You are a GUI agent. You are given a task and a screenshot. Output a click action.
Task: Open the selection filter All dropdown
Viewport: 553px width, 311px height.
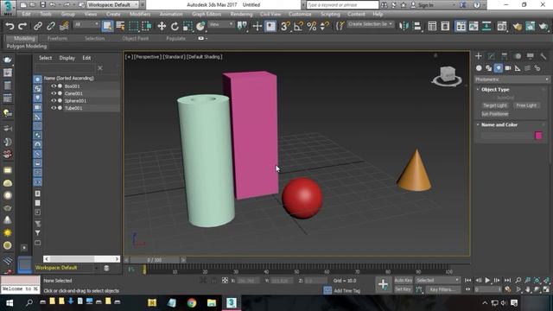(x=86, y=24)
